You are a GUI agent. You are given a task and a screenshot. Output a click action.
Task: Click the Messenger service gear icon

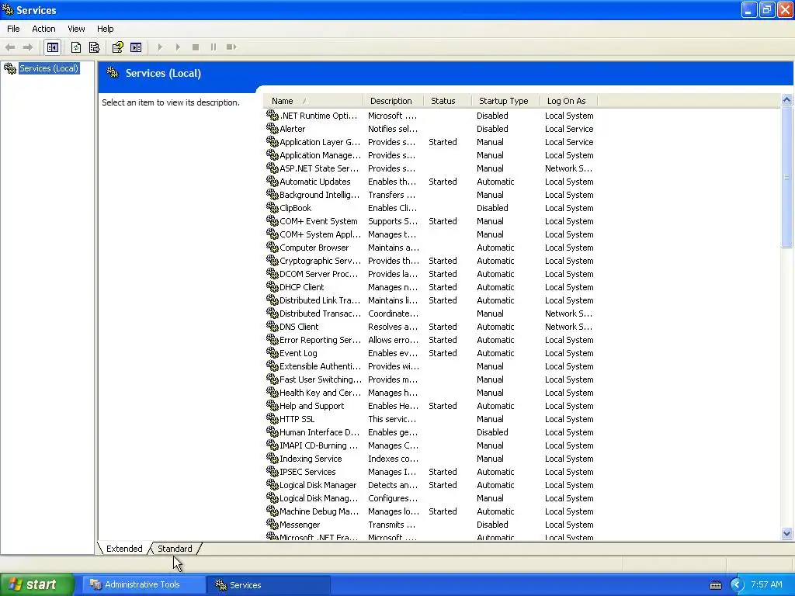click(273, 525)
